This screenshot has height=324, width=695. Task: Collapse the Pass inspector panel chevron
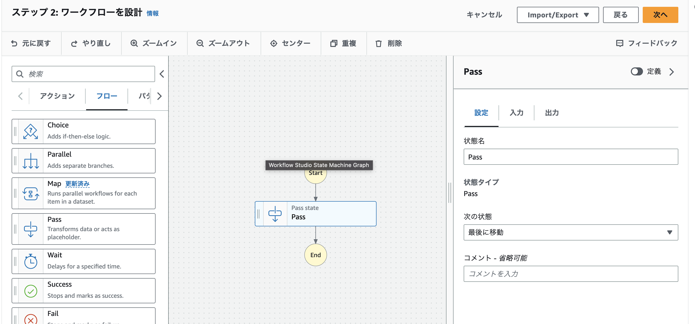tap(672, 72)
